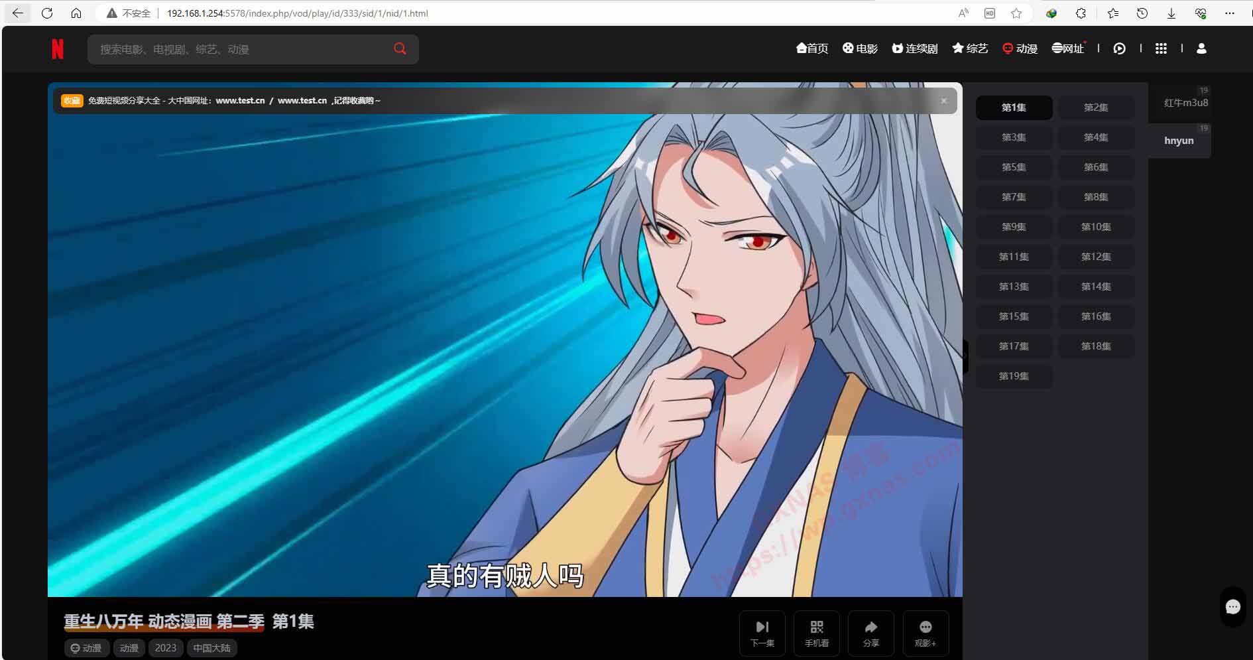The image size is (1253, 660).
Task: Switch to the 红牛m3u8 source tab
Action: tap(1185, 103)
